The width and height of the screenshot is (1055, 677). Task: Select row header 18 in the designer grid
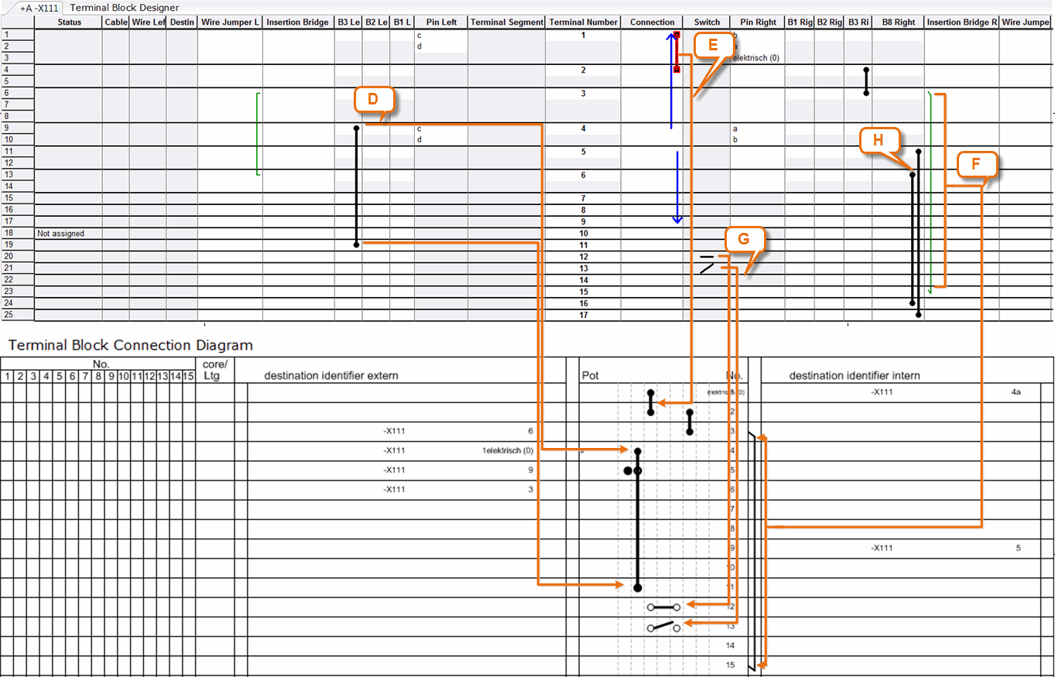17,233
